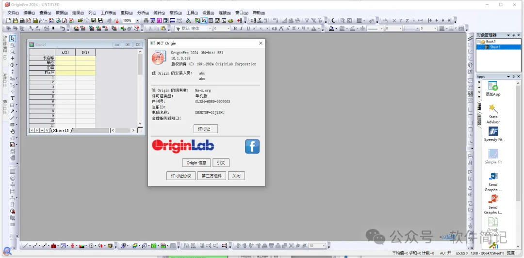Viewport: 524px width, 258px height.
Task: Set column as X icon
Action: pos(394,20)
